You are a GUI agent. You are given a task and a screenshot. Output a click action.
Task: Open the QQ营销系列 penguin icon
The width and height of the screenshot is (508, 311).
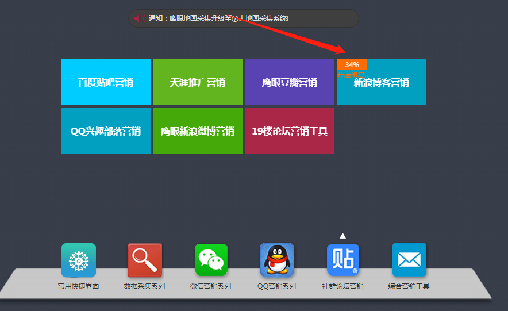277,260
